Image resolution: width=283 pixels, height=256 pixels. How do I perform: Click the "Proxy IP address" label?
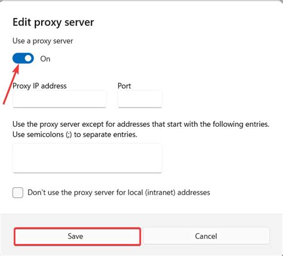pyautogui.click(x=39, y=86)
